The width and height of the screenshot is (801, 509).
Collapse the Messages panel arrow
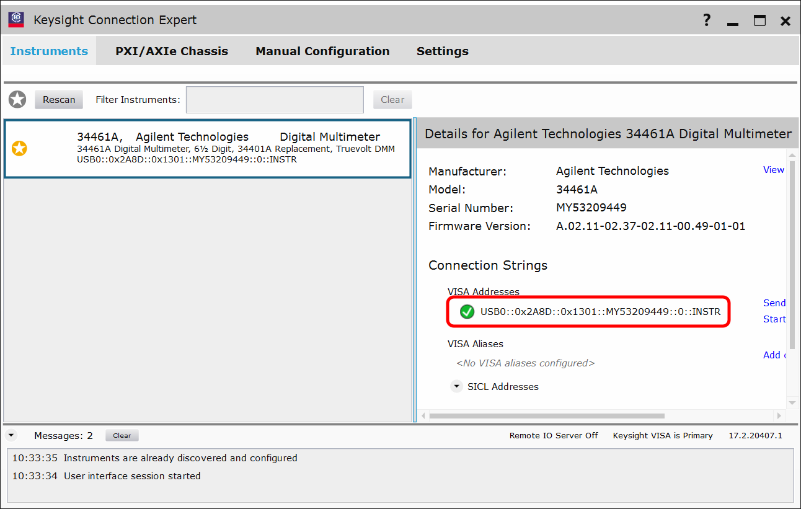coord(11,435)
